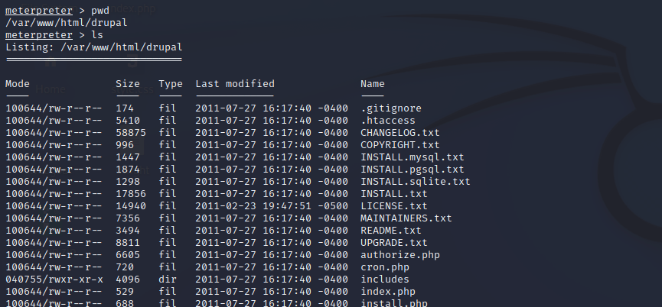Click the Last modified column header
Screen dimensions: 662x307
pyautogui.click(x=235, y=83)
